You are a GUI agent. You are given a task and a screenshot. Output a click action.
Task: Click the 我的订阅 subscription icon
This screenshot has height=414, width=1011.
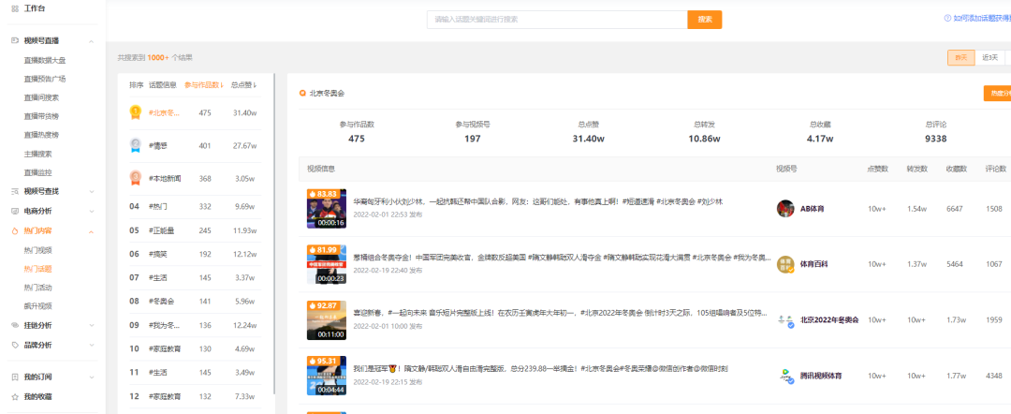coord(14,377)
